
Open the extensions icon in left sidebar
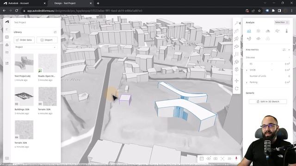pyautogui.click(x=7, y=63)
